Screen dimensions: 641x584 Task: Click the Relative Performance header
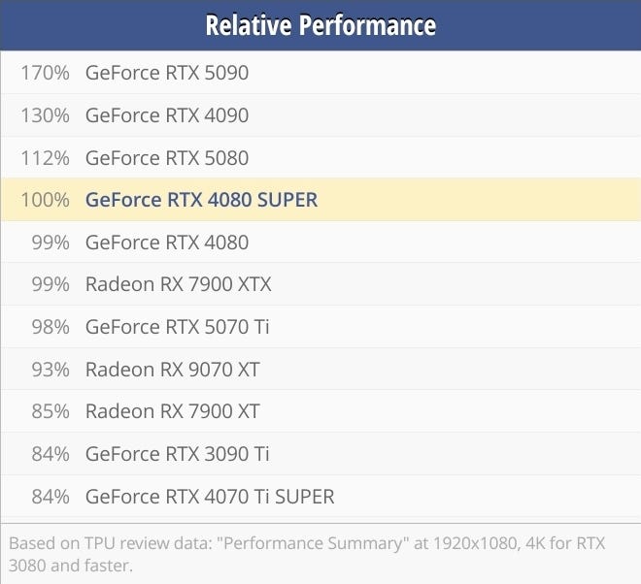[x=320, y=25]
